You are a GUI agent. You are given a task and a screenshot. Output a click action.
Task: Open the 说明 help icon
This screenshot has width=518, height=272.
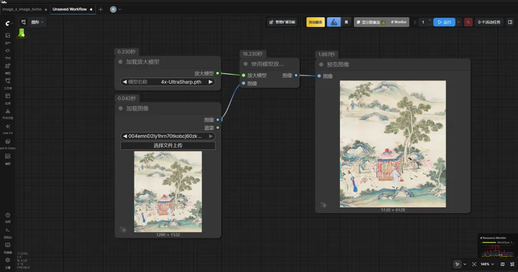click(x=8, y=215)
